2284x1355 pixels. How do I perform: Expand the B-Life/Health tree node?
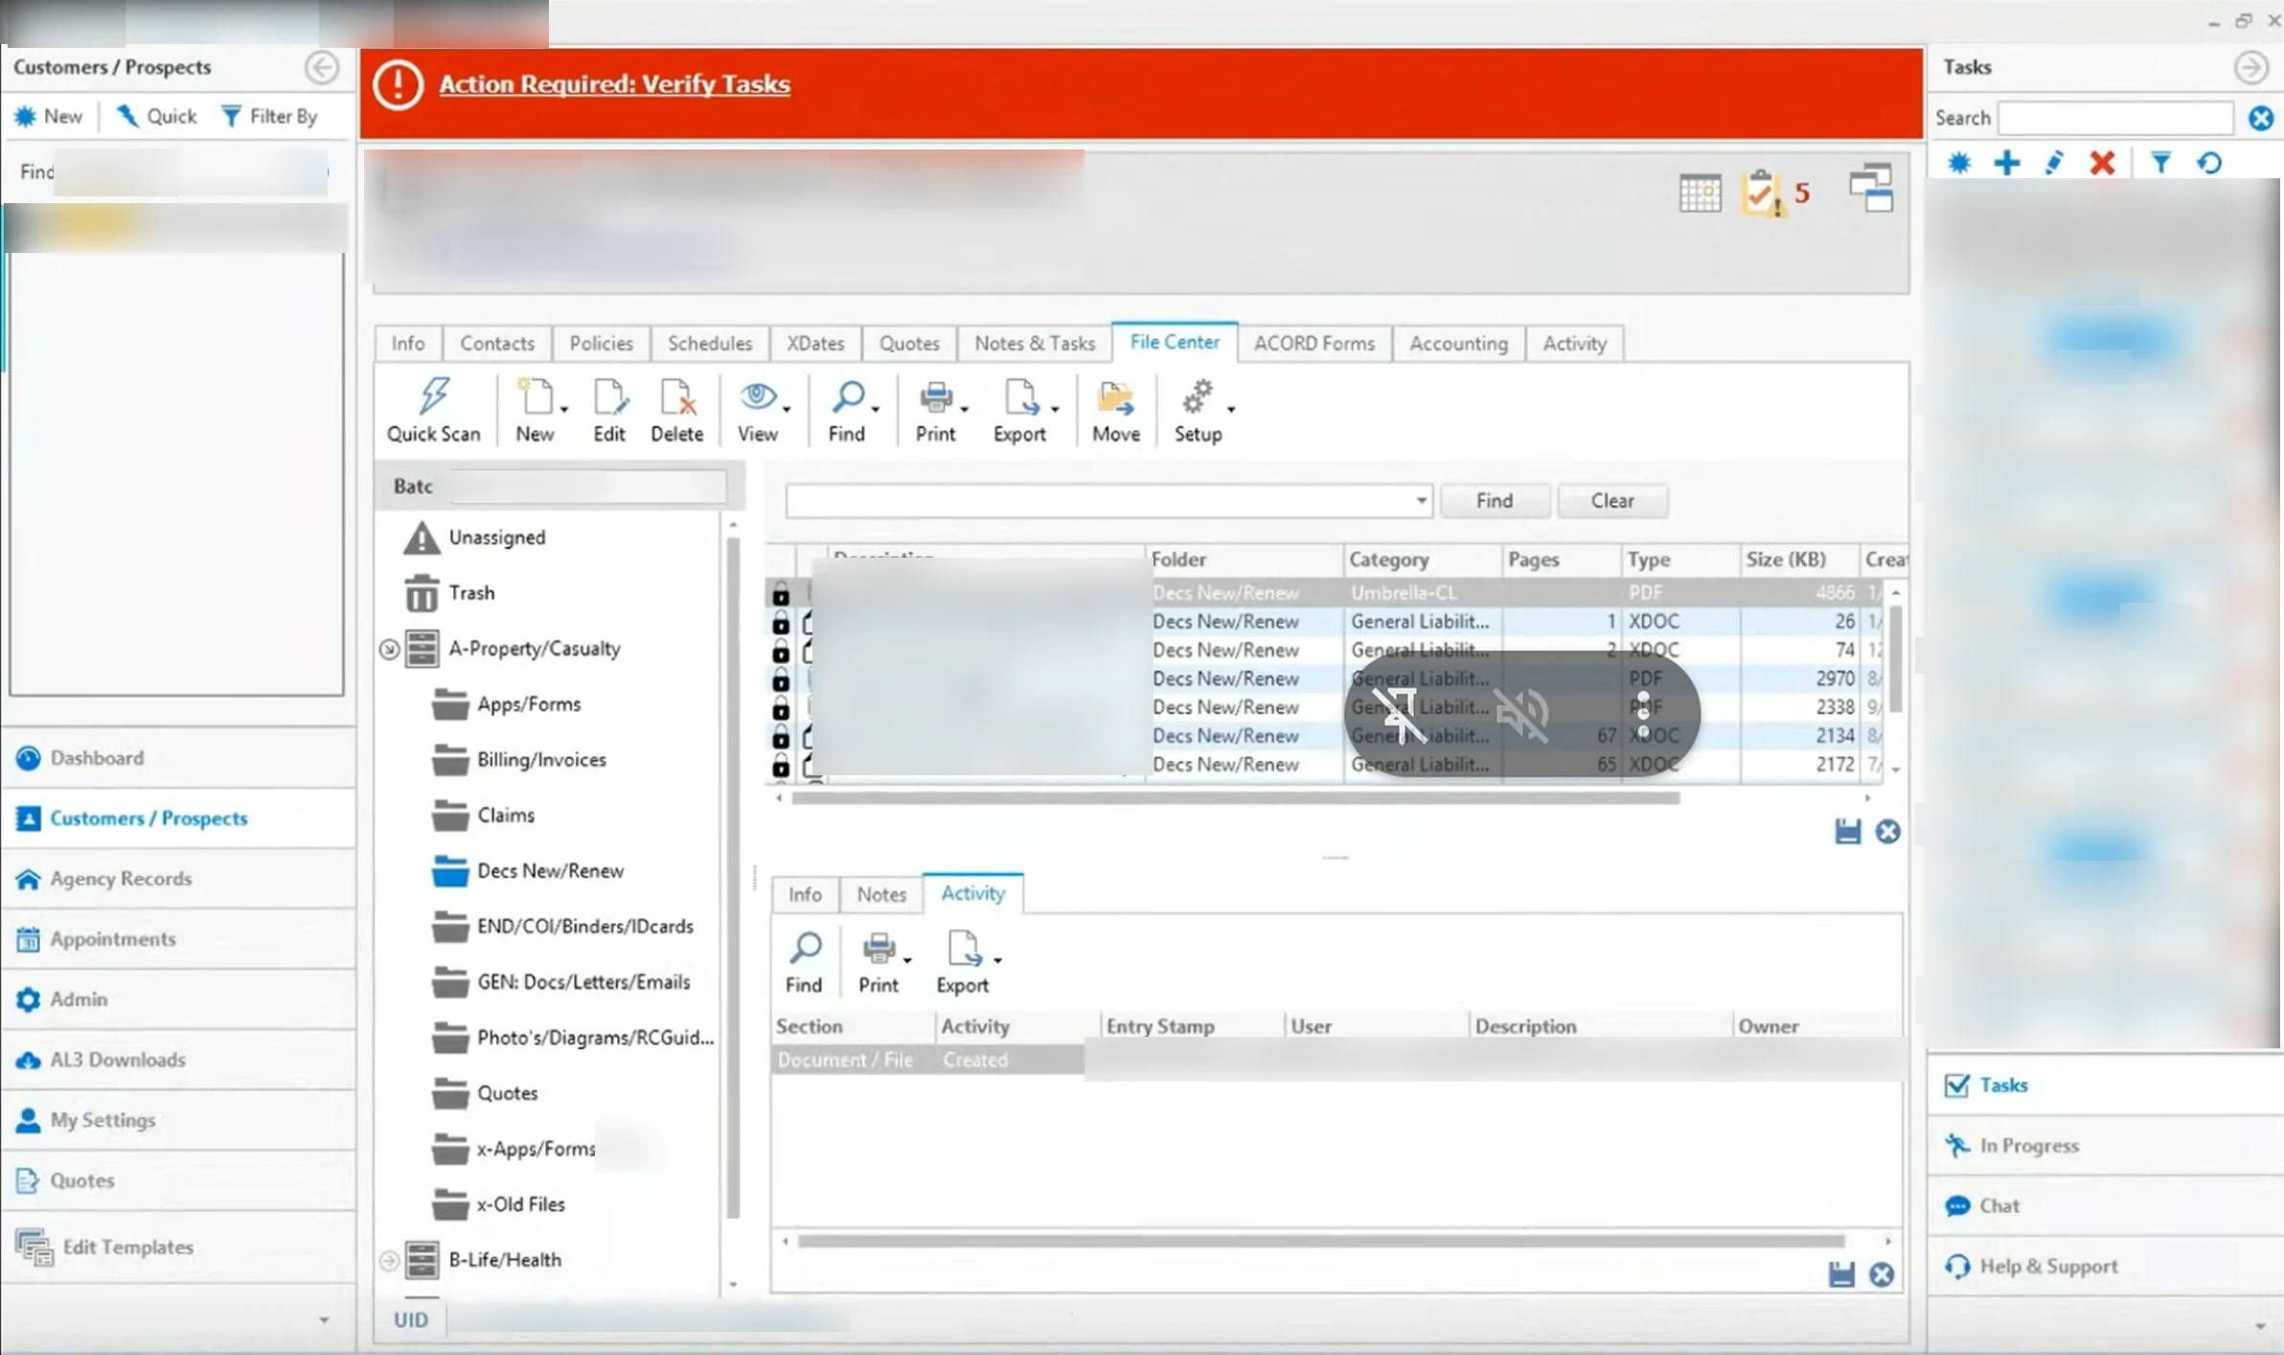[389, 1260]
